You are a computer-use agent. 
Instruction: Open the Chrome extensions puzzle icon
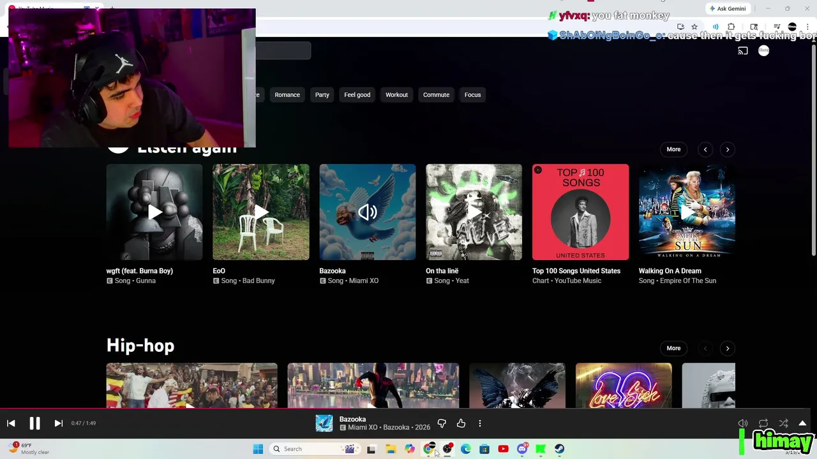pyautogui.click(x=731, y=27)
